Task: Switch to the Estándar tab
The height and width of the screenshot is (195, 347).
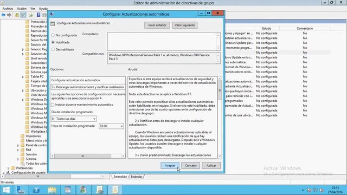Action: (136, 177)
